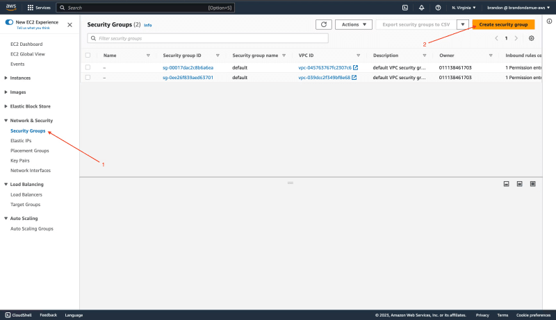
Task: Select row for sg-0ee26f839aed63701
Action: [x=88, y=77]
